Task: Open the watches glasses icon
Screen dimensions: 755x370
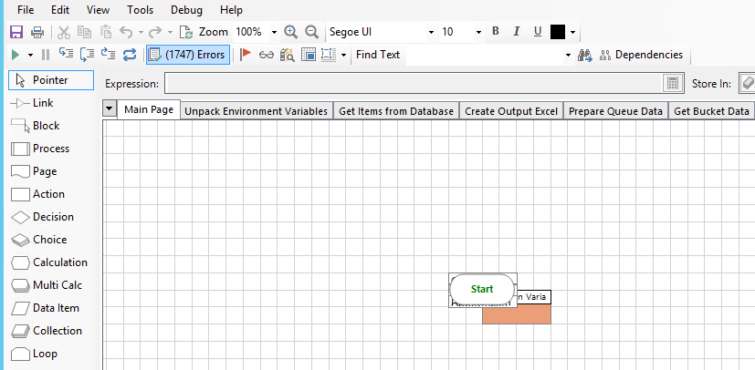Action: pos(267,55)
